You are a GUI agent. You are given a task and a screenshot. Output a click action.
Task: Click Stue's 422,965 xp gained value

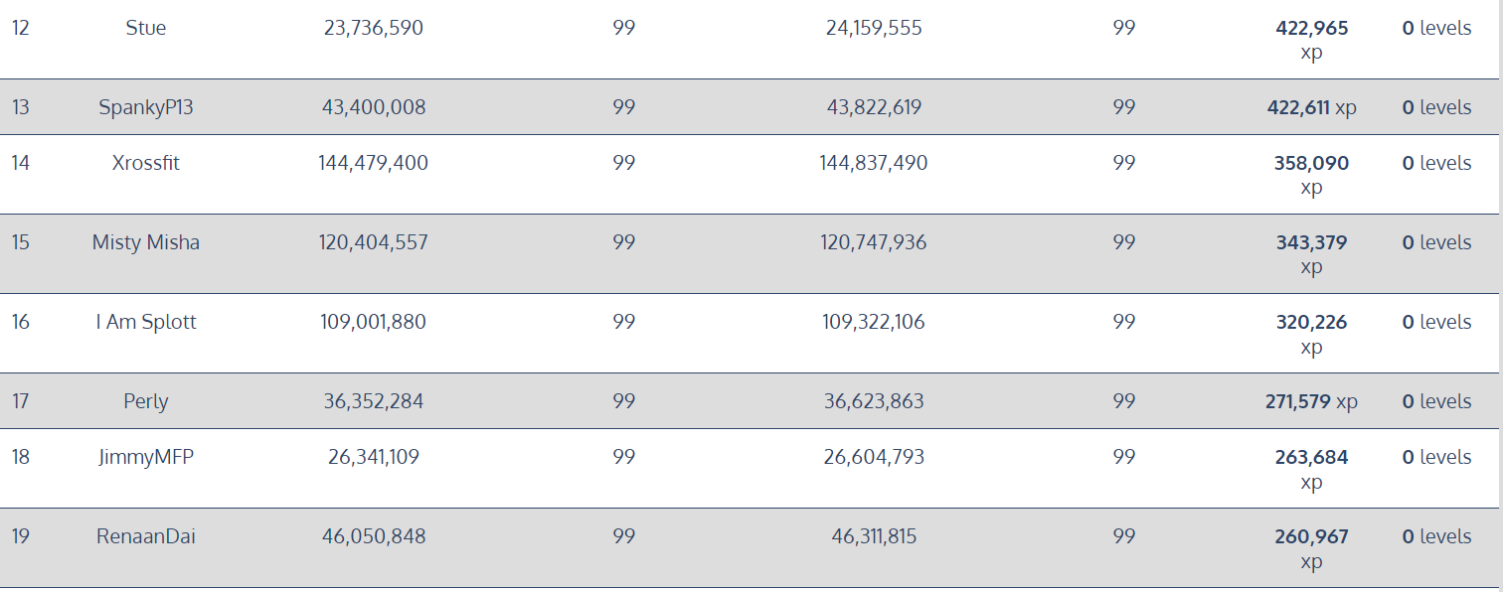pyautogui.click(x=1311, y=29)
